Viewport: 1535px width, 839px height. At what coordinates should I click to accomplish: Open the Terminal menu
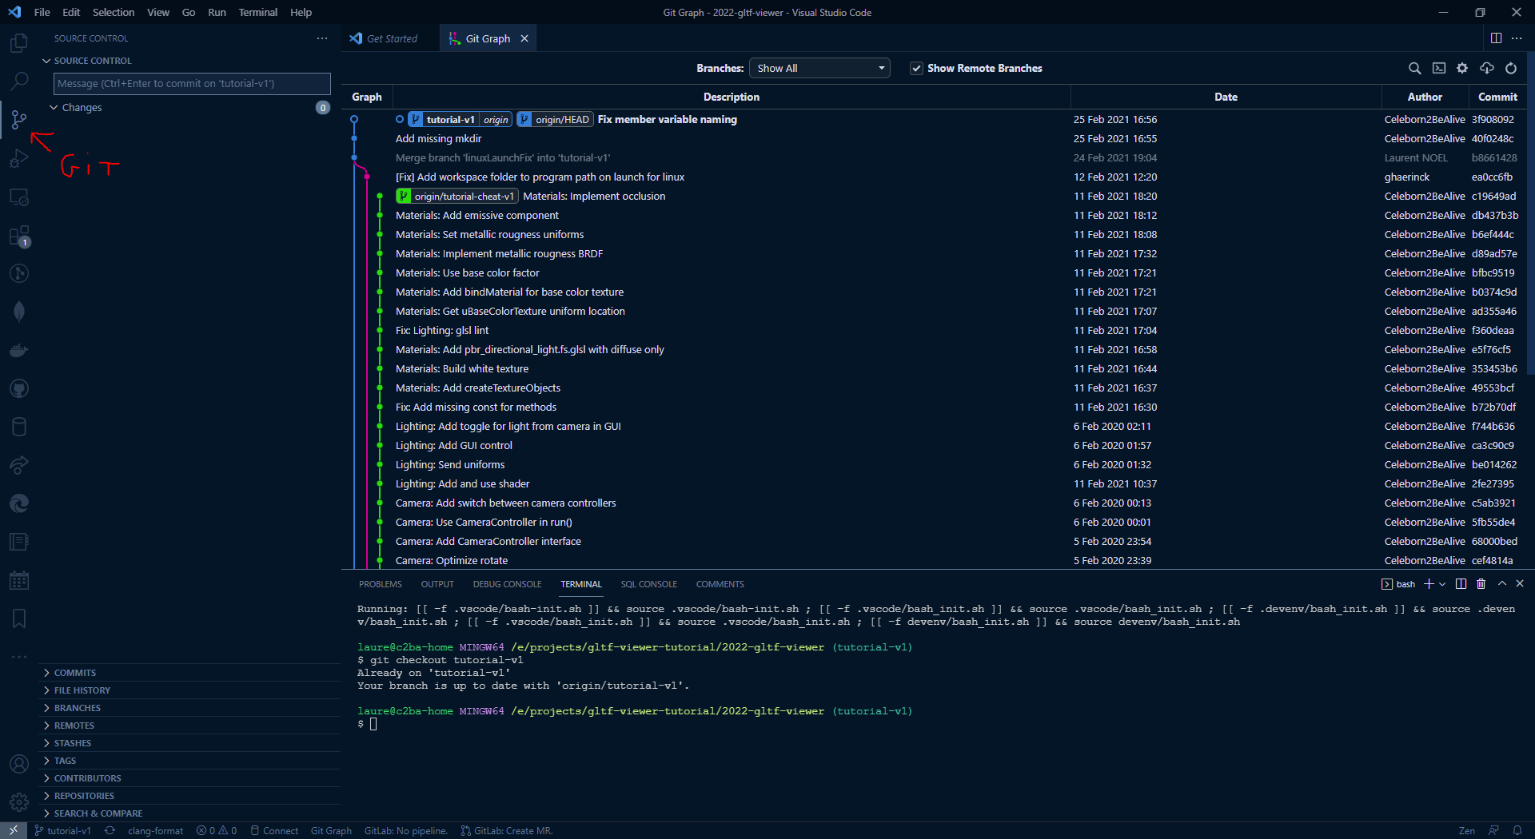tap(257, 12)
